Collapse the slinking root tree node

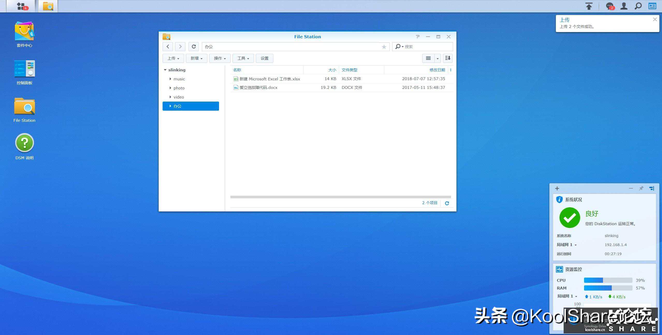click(x=165, y=70)
